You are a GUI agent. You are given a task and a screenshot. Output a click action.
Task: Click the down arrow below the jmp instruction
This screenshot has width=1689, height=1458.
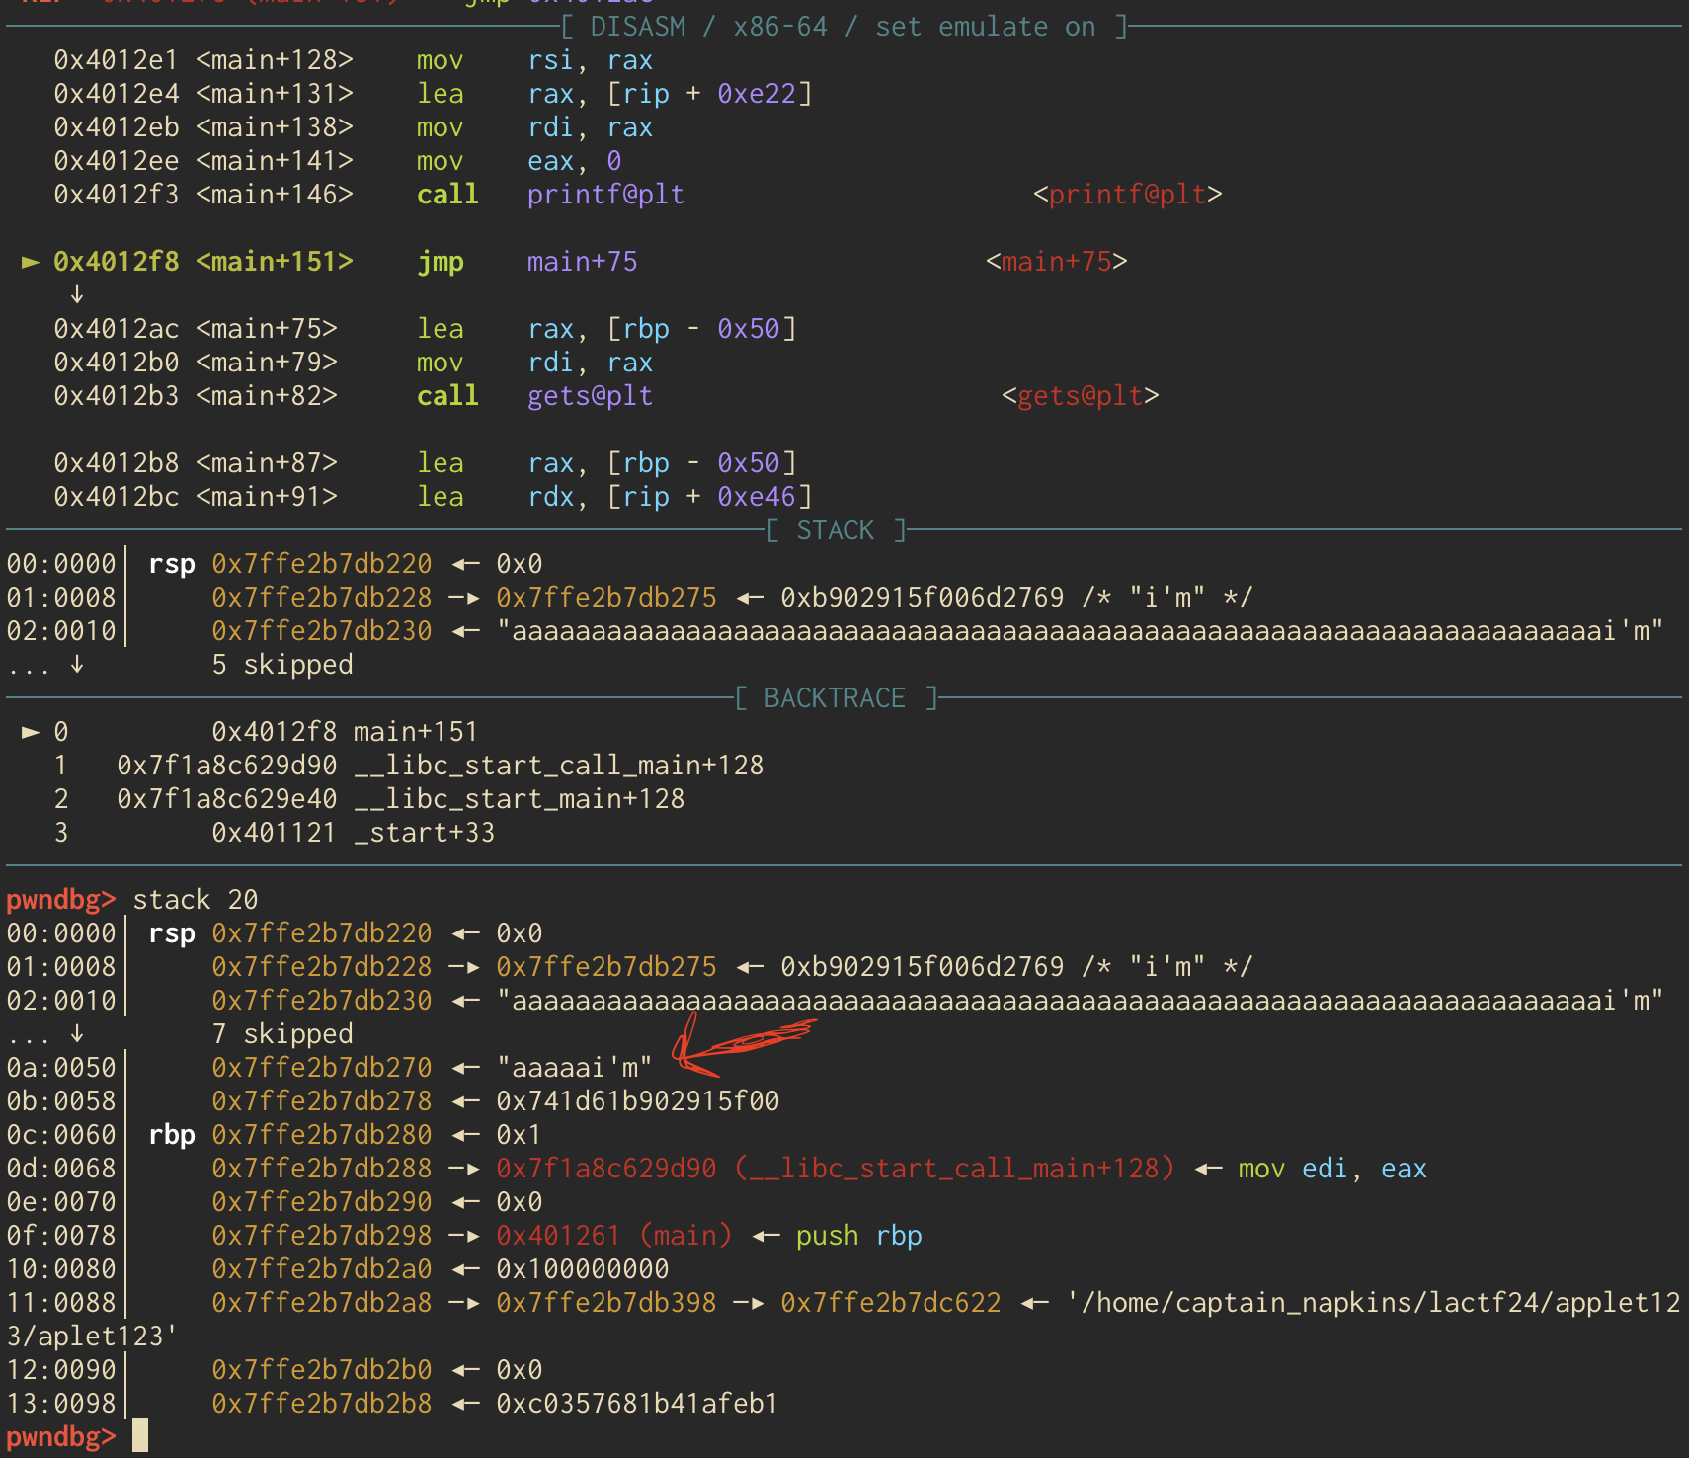tap(77, 295)
